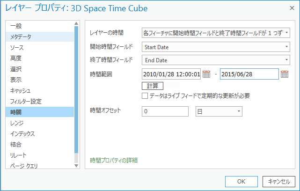300x191 pixels.
Task: Click the キャンセル button
Action: pyautogui.click(x=279, y=181)
